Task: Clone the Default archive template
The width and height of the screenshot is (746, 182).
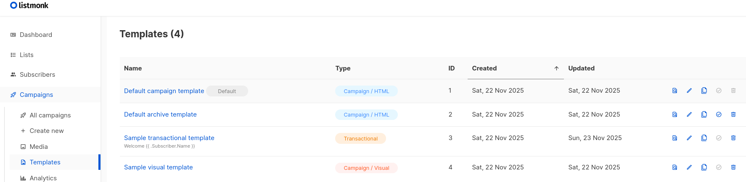Action: pos(704,114)
